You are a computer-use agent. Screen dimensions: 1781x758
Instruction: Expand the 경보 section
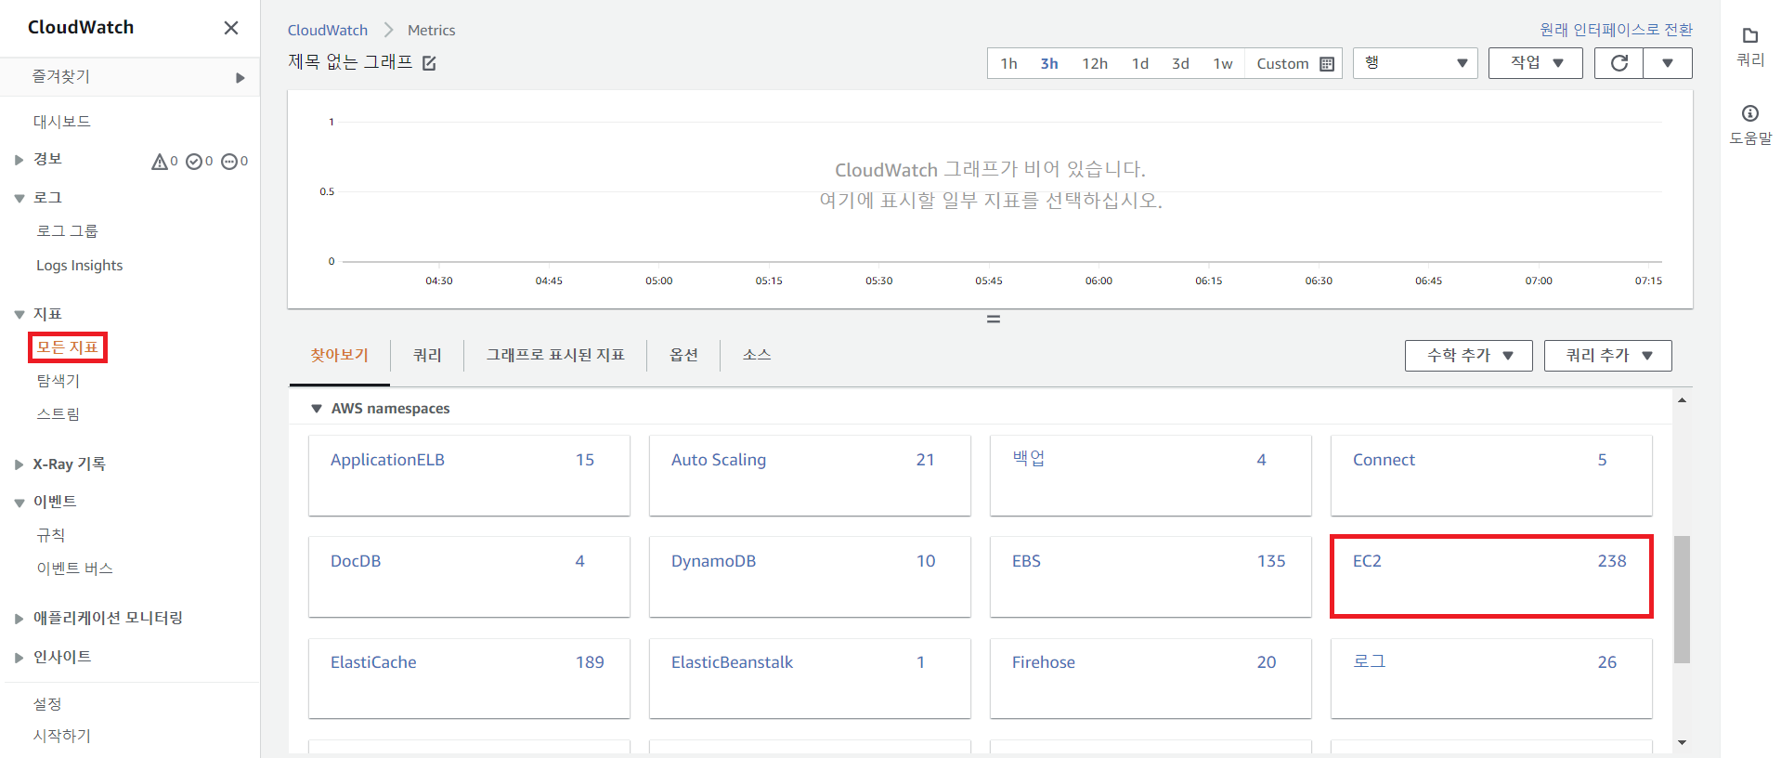point(19,160)
